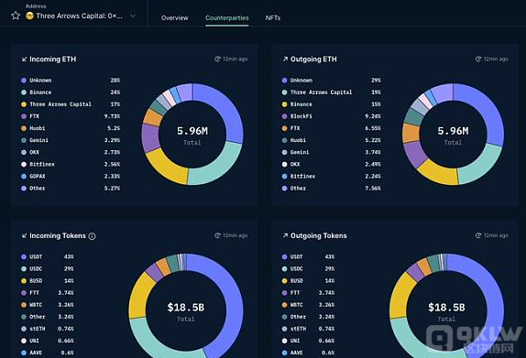Screen dimensions: 526x358
Task: Open the NFTs tab
Action: click(x=273, y=17)
